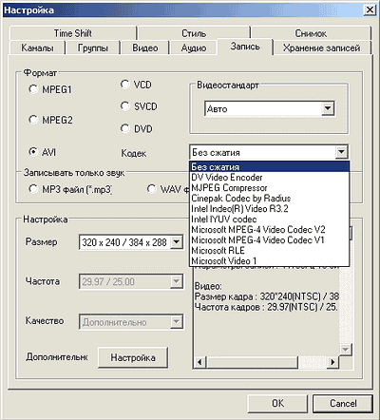Pick Microsoft RLE codec
Image resolution: width=380 pixels, height=420 pixels.
tap(270, 250)
